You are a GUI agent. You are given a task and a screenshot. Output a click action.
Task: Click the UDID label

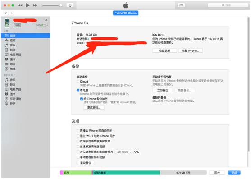pos(80,43)
